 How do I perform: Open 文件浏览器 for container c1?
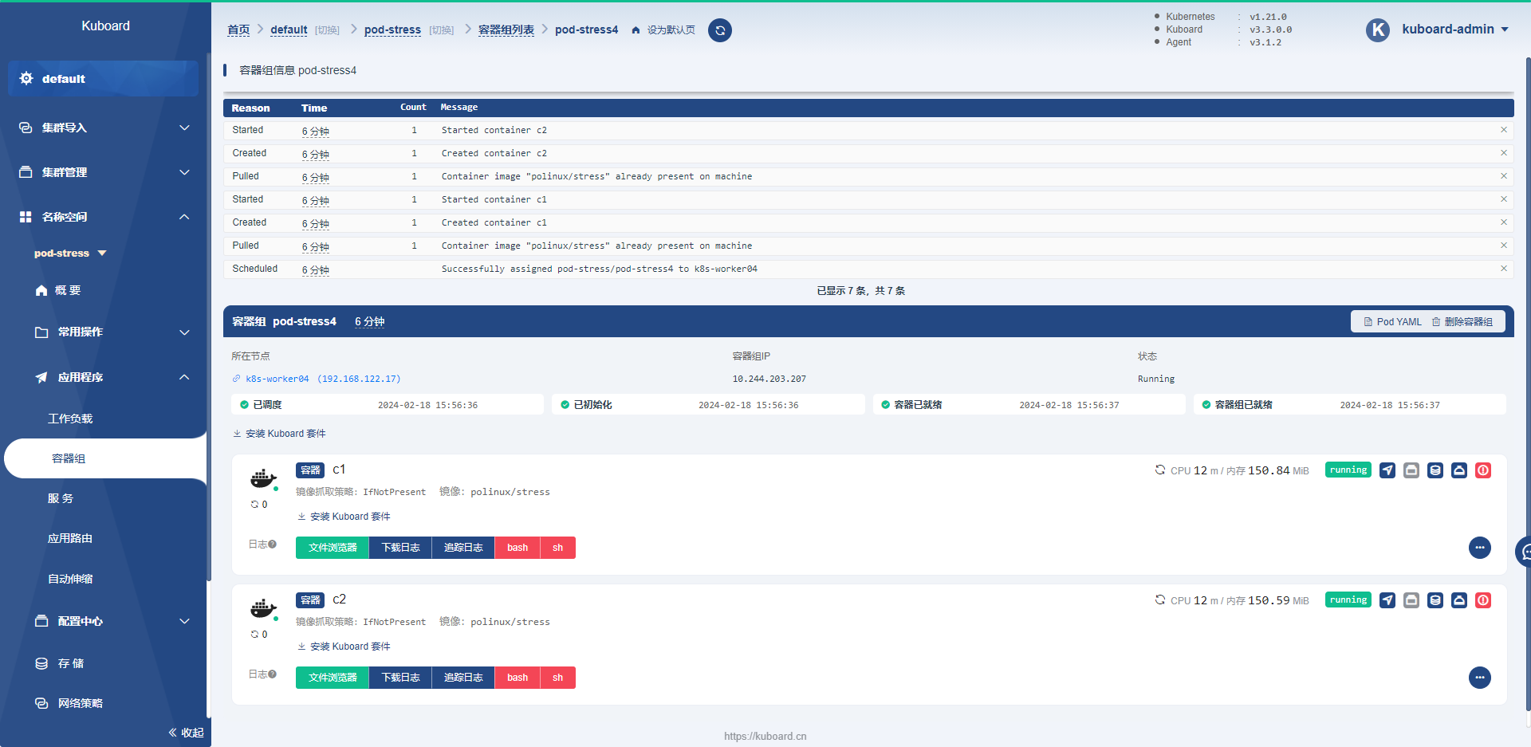pos(333,548)
